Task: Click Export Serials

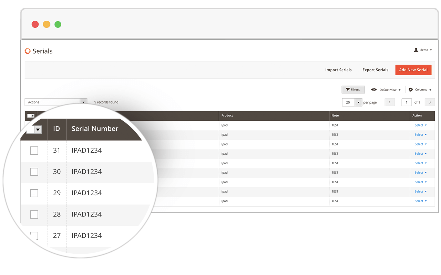Action: pyautogui.click(x=375, y=70)
